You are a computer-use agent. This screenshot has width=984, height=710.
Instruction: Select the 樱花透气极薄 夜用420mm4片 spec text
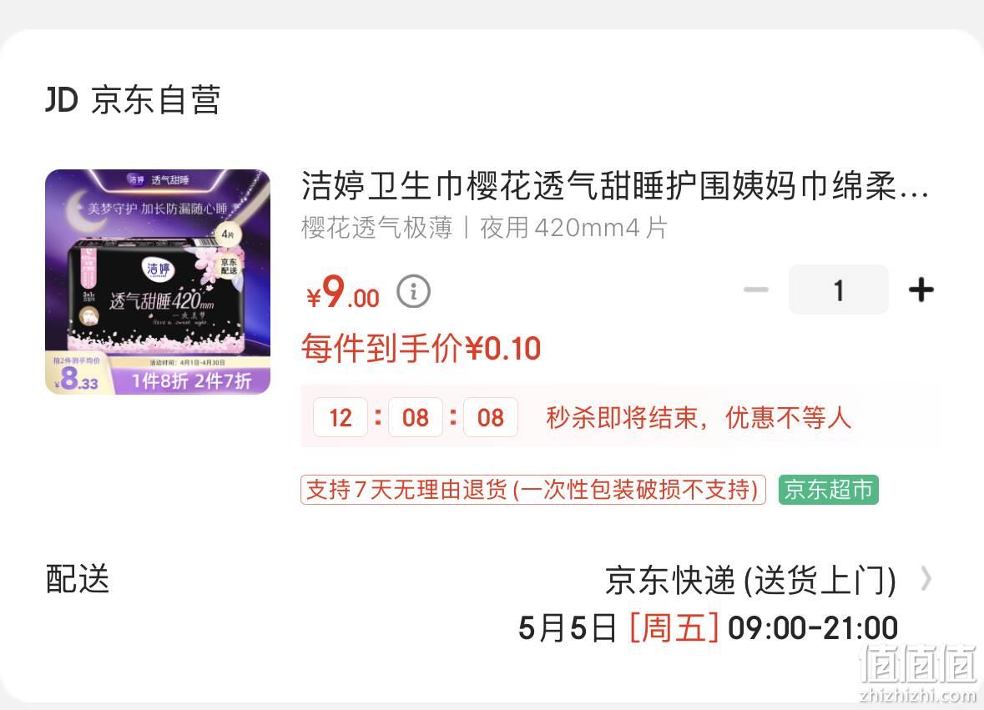(x=484, y=228)
